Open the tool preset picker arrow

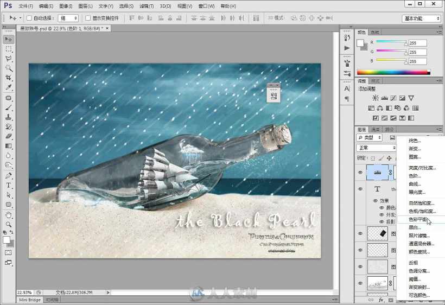(21, 18)
